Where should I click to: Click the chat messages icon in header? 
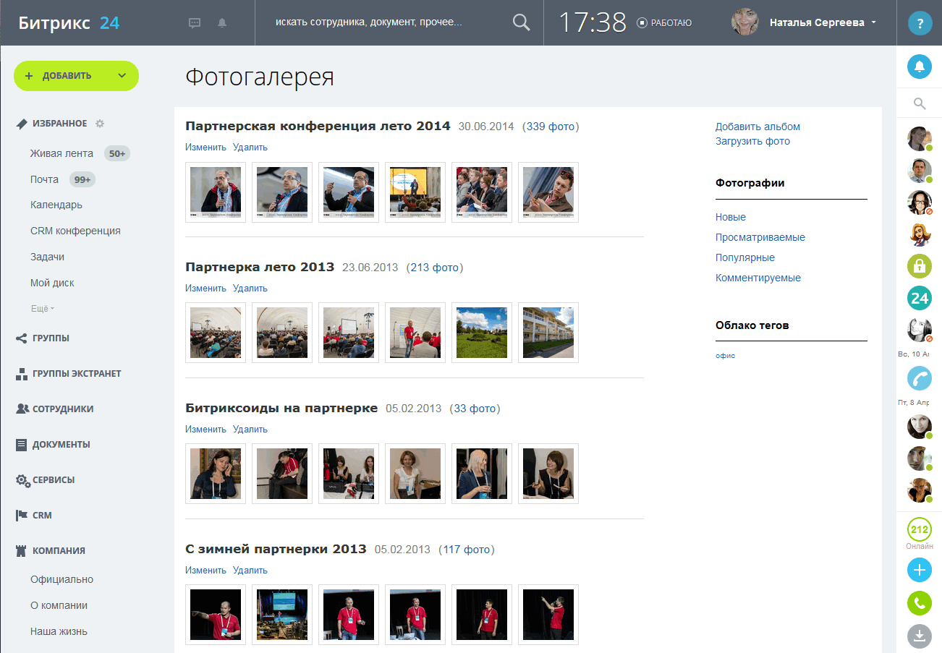point(195,23)
